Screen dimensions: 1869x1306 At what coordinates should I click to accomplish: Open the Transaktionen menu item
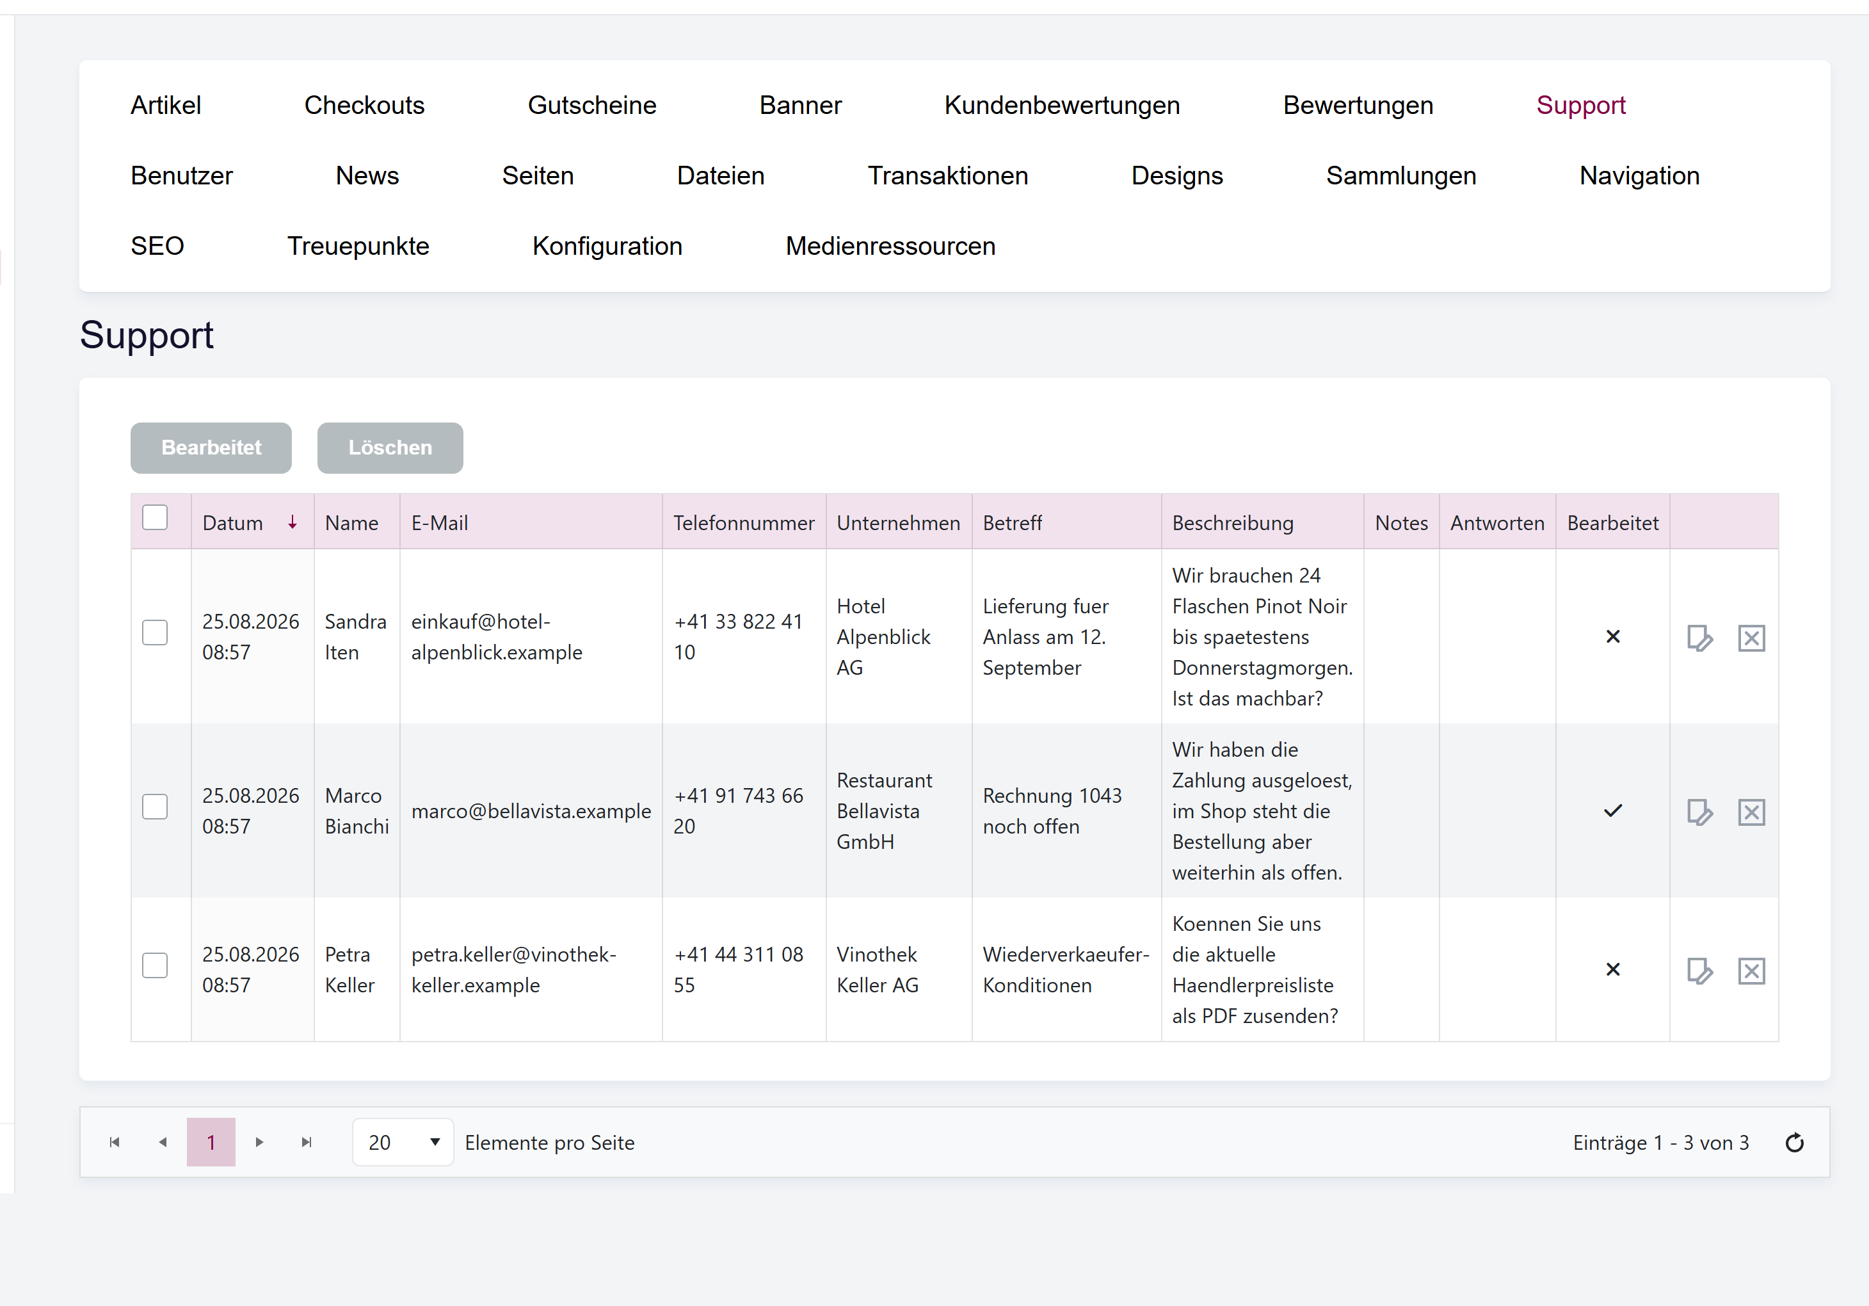tap(947, 176)
